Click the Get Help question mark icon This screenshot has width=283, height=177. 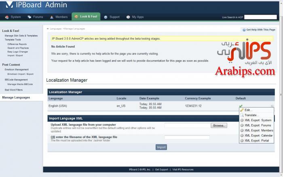click(x=244, y=30)
